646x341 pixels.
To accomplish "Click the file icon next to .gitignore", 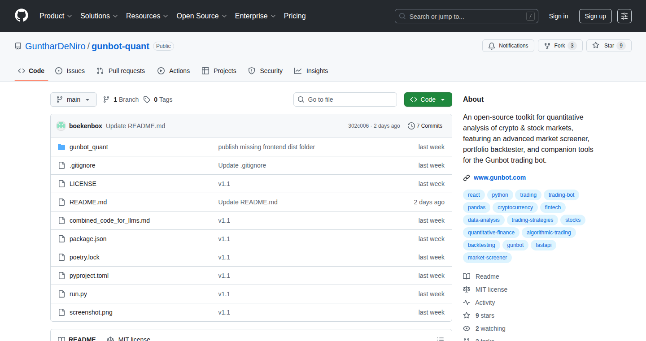I will point(61,165).
